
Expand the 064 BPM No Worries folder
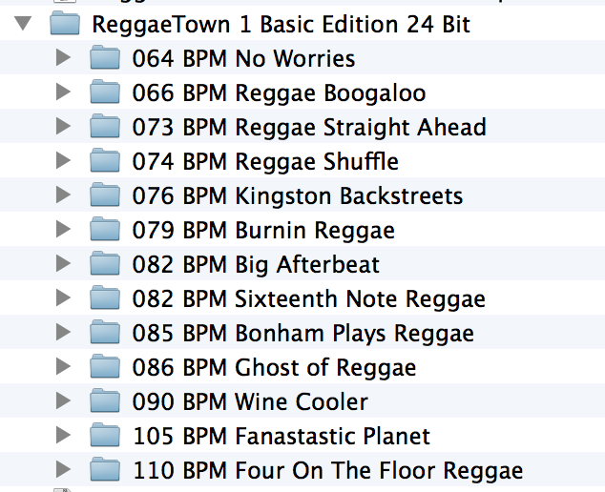[63, 59]
